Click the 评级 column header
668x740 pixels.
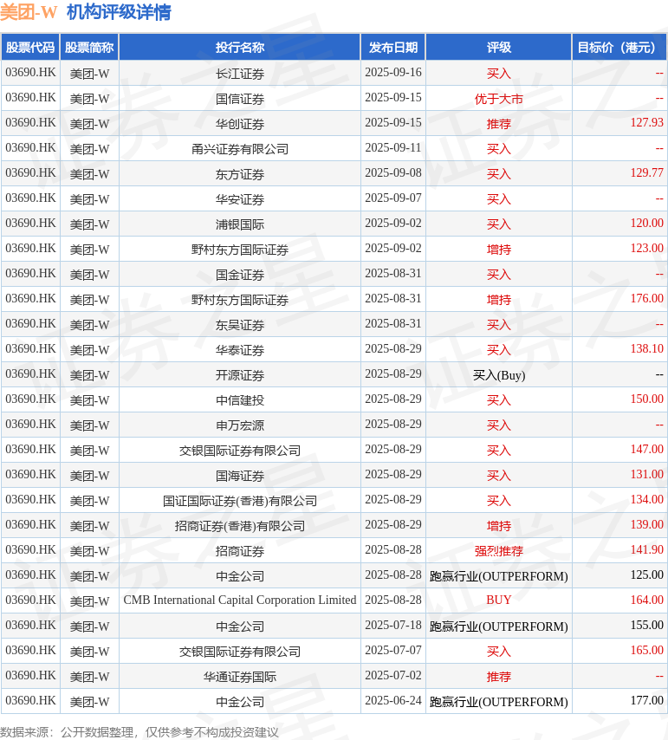499,47
